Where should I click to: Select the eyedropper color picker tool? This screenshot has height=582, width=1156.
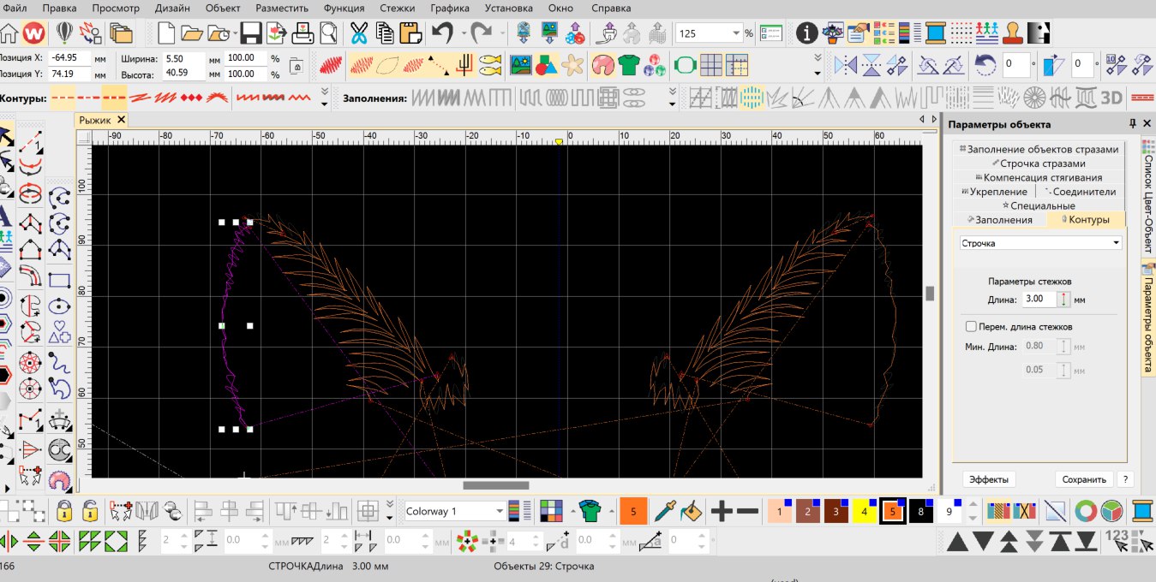663,512
